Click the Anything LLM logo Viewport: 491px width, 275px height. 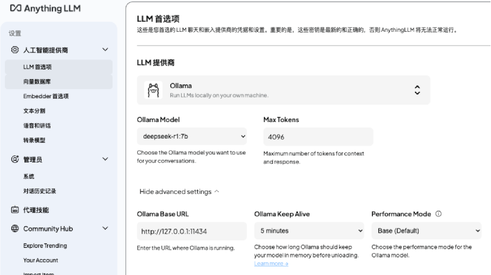point(45,8)
